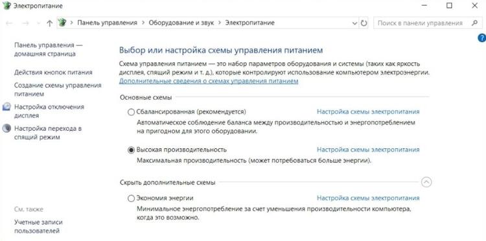Click the search magnifier icon
This screenshot has height=241, width=486.
(x=474, y=23)
